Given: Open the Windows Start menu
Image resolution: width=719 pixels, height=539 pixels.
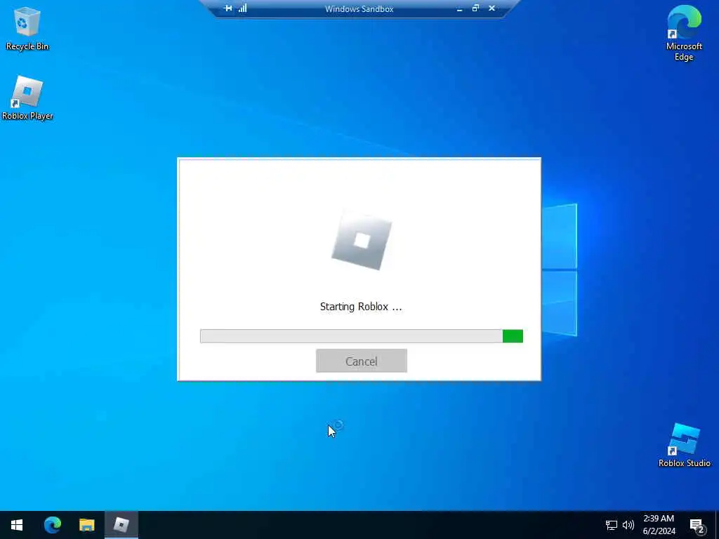Looking at the screenshot, I should pos(17,525).
